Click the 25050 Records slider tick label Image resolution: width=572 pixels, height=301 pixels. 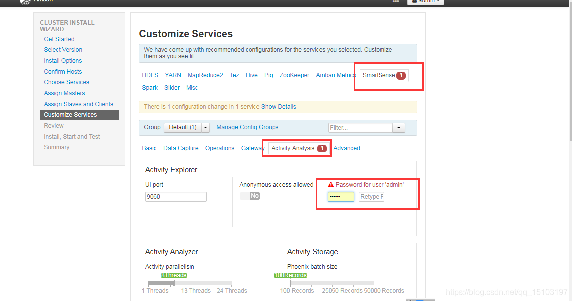pos(342,291)
